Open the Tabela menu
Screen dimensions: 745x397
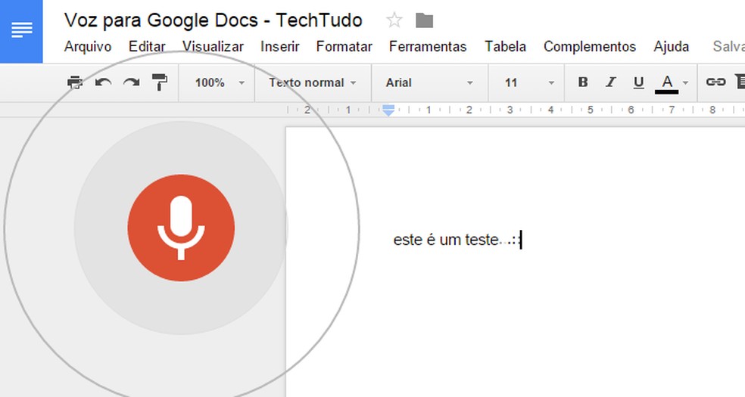505,46
